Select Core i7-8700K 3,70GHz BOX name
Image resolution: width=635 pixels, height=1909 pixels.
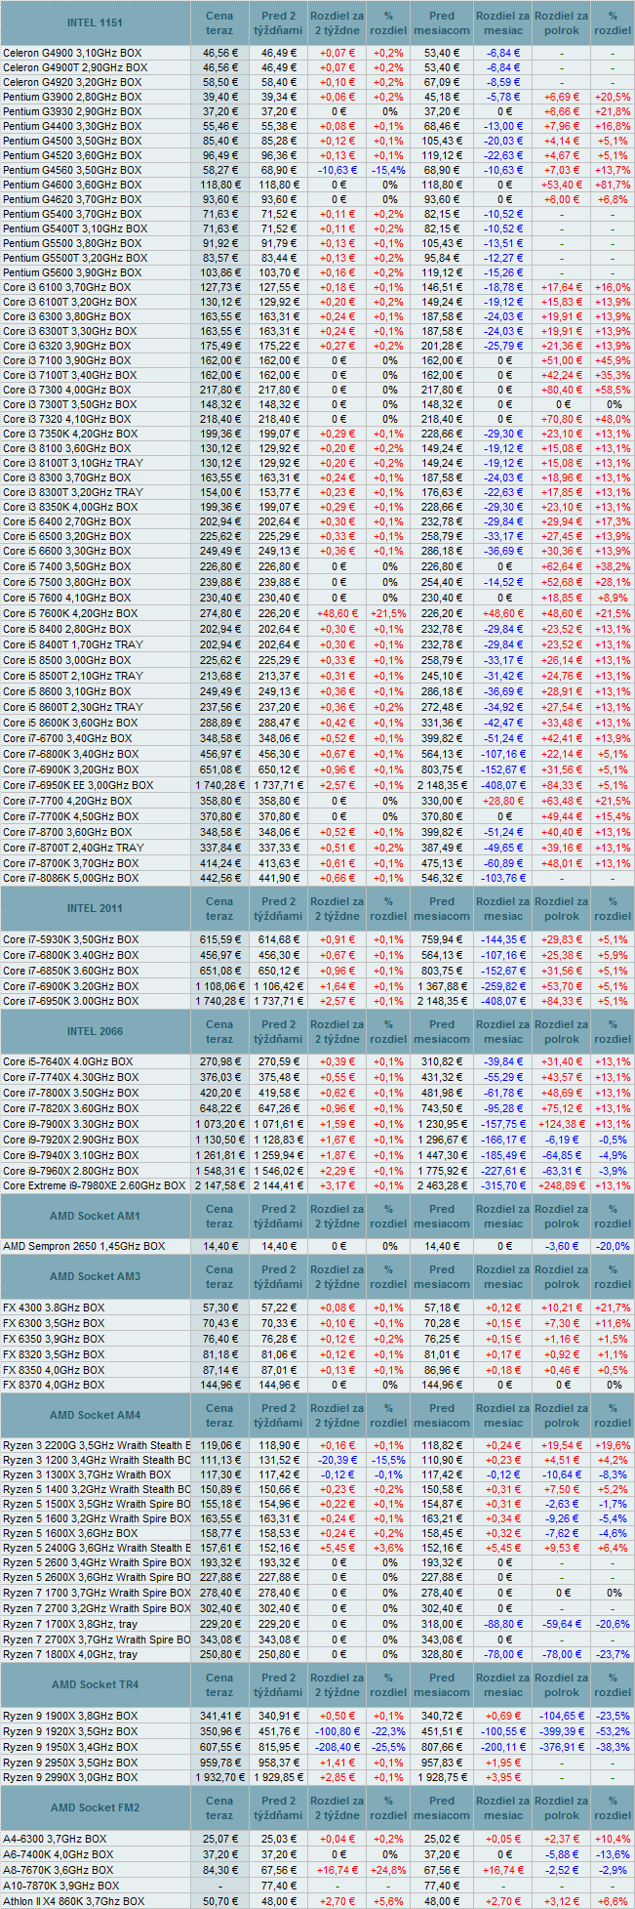pos(70,863)
